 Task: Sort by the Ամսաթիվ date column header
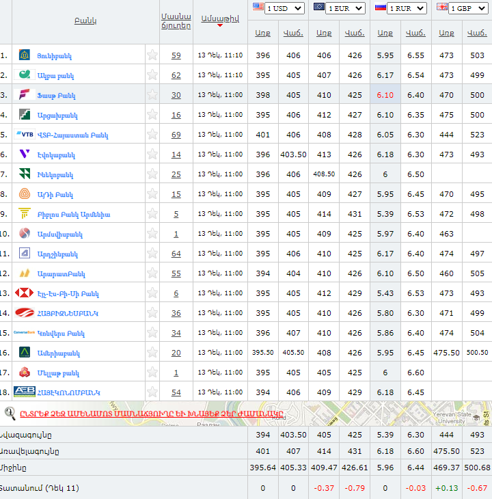coord(220,18)
